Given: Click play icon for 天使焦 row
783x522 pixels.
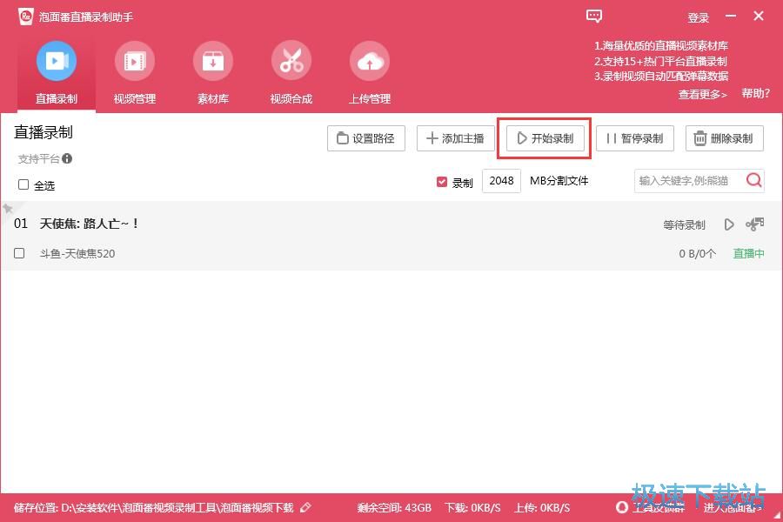Looking at the screenshot, I should 729,224.
